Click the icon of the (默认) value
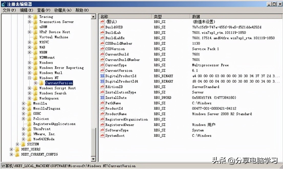283x169 pixels. coord(102,22)
